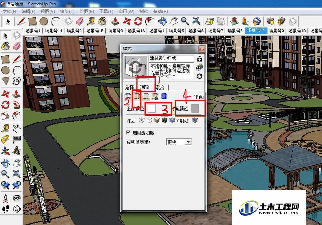Toggle wireframe face style cube
Screen dimensions: 322x225
coord(141,121)
